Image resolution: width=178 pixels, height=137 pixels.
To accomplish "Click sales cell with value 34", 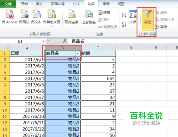I will tap(98, 129).
